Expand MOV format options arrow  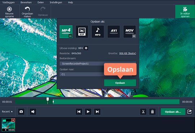(x=134, y=36)
